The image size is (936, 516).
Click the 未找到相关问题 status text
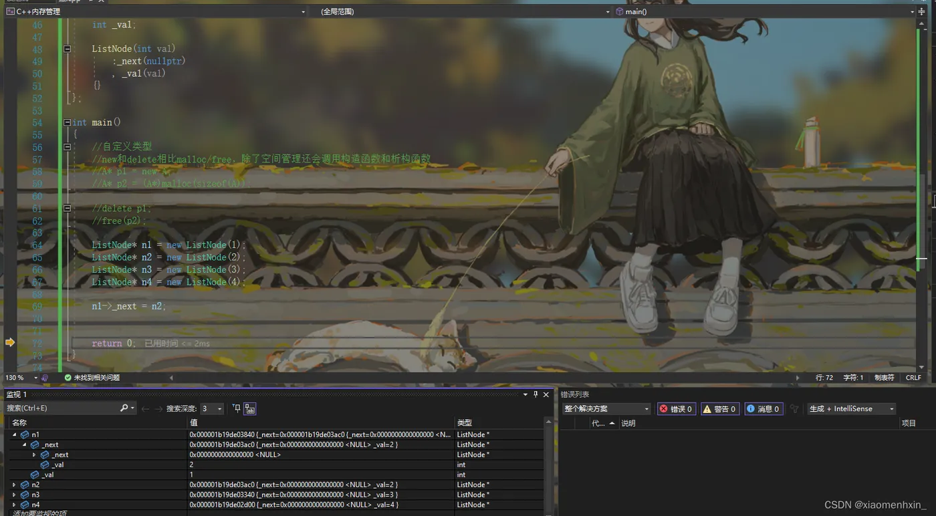tap(96, 378)
